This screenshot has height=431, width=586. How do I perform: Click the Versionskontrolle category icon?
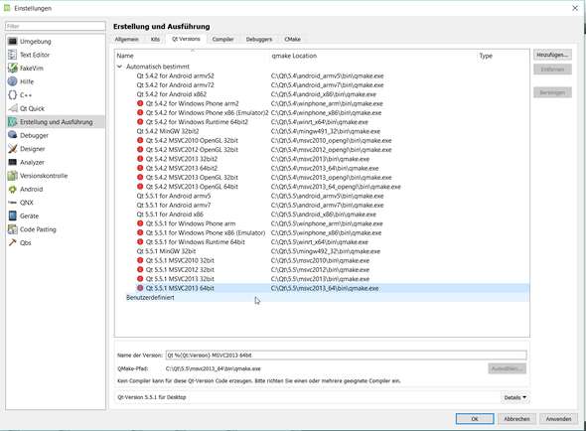[12, 176]
